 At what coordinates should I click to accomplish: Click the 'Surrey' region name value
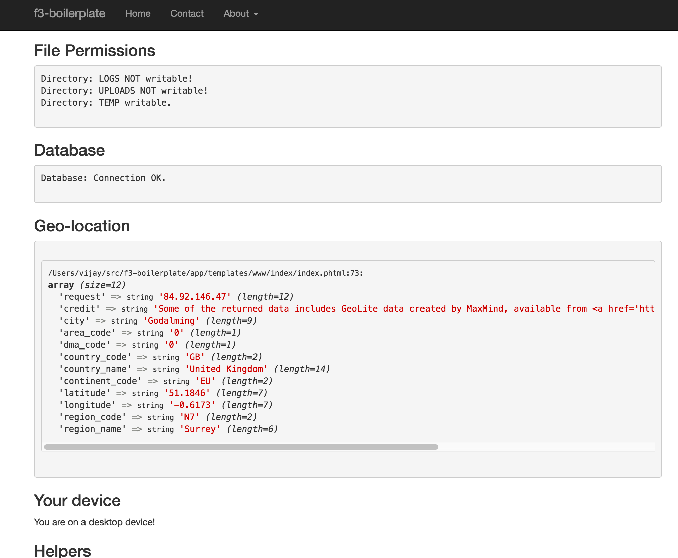pos(200,429)
